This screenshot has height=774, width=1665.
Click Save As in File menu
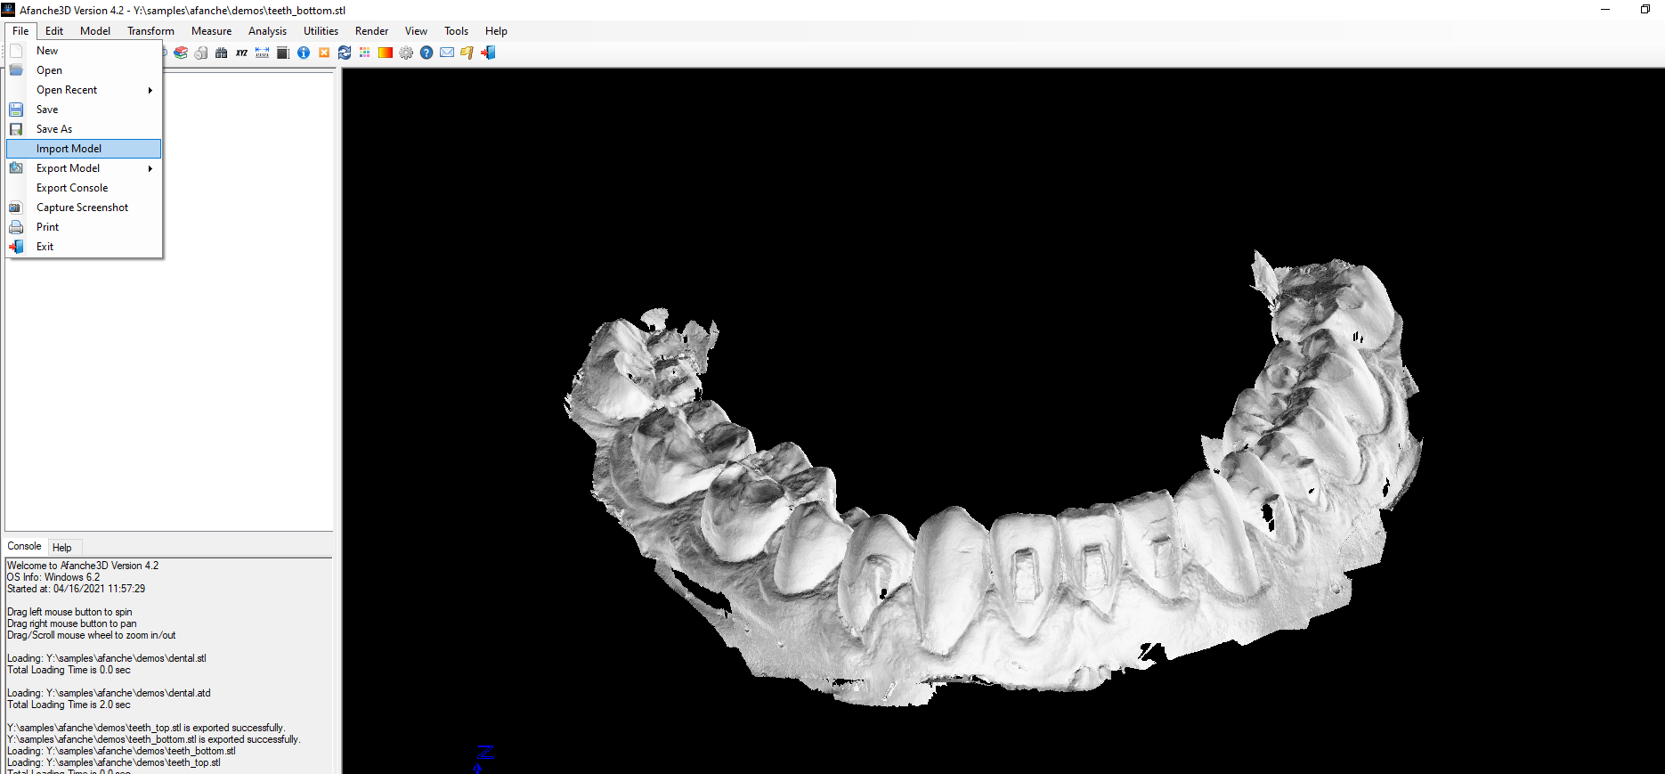(x=54, y=129)
